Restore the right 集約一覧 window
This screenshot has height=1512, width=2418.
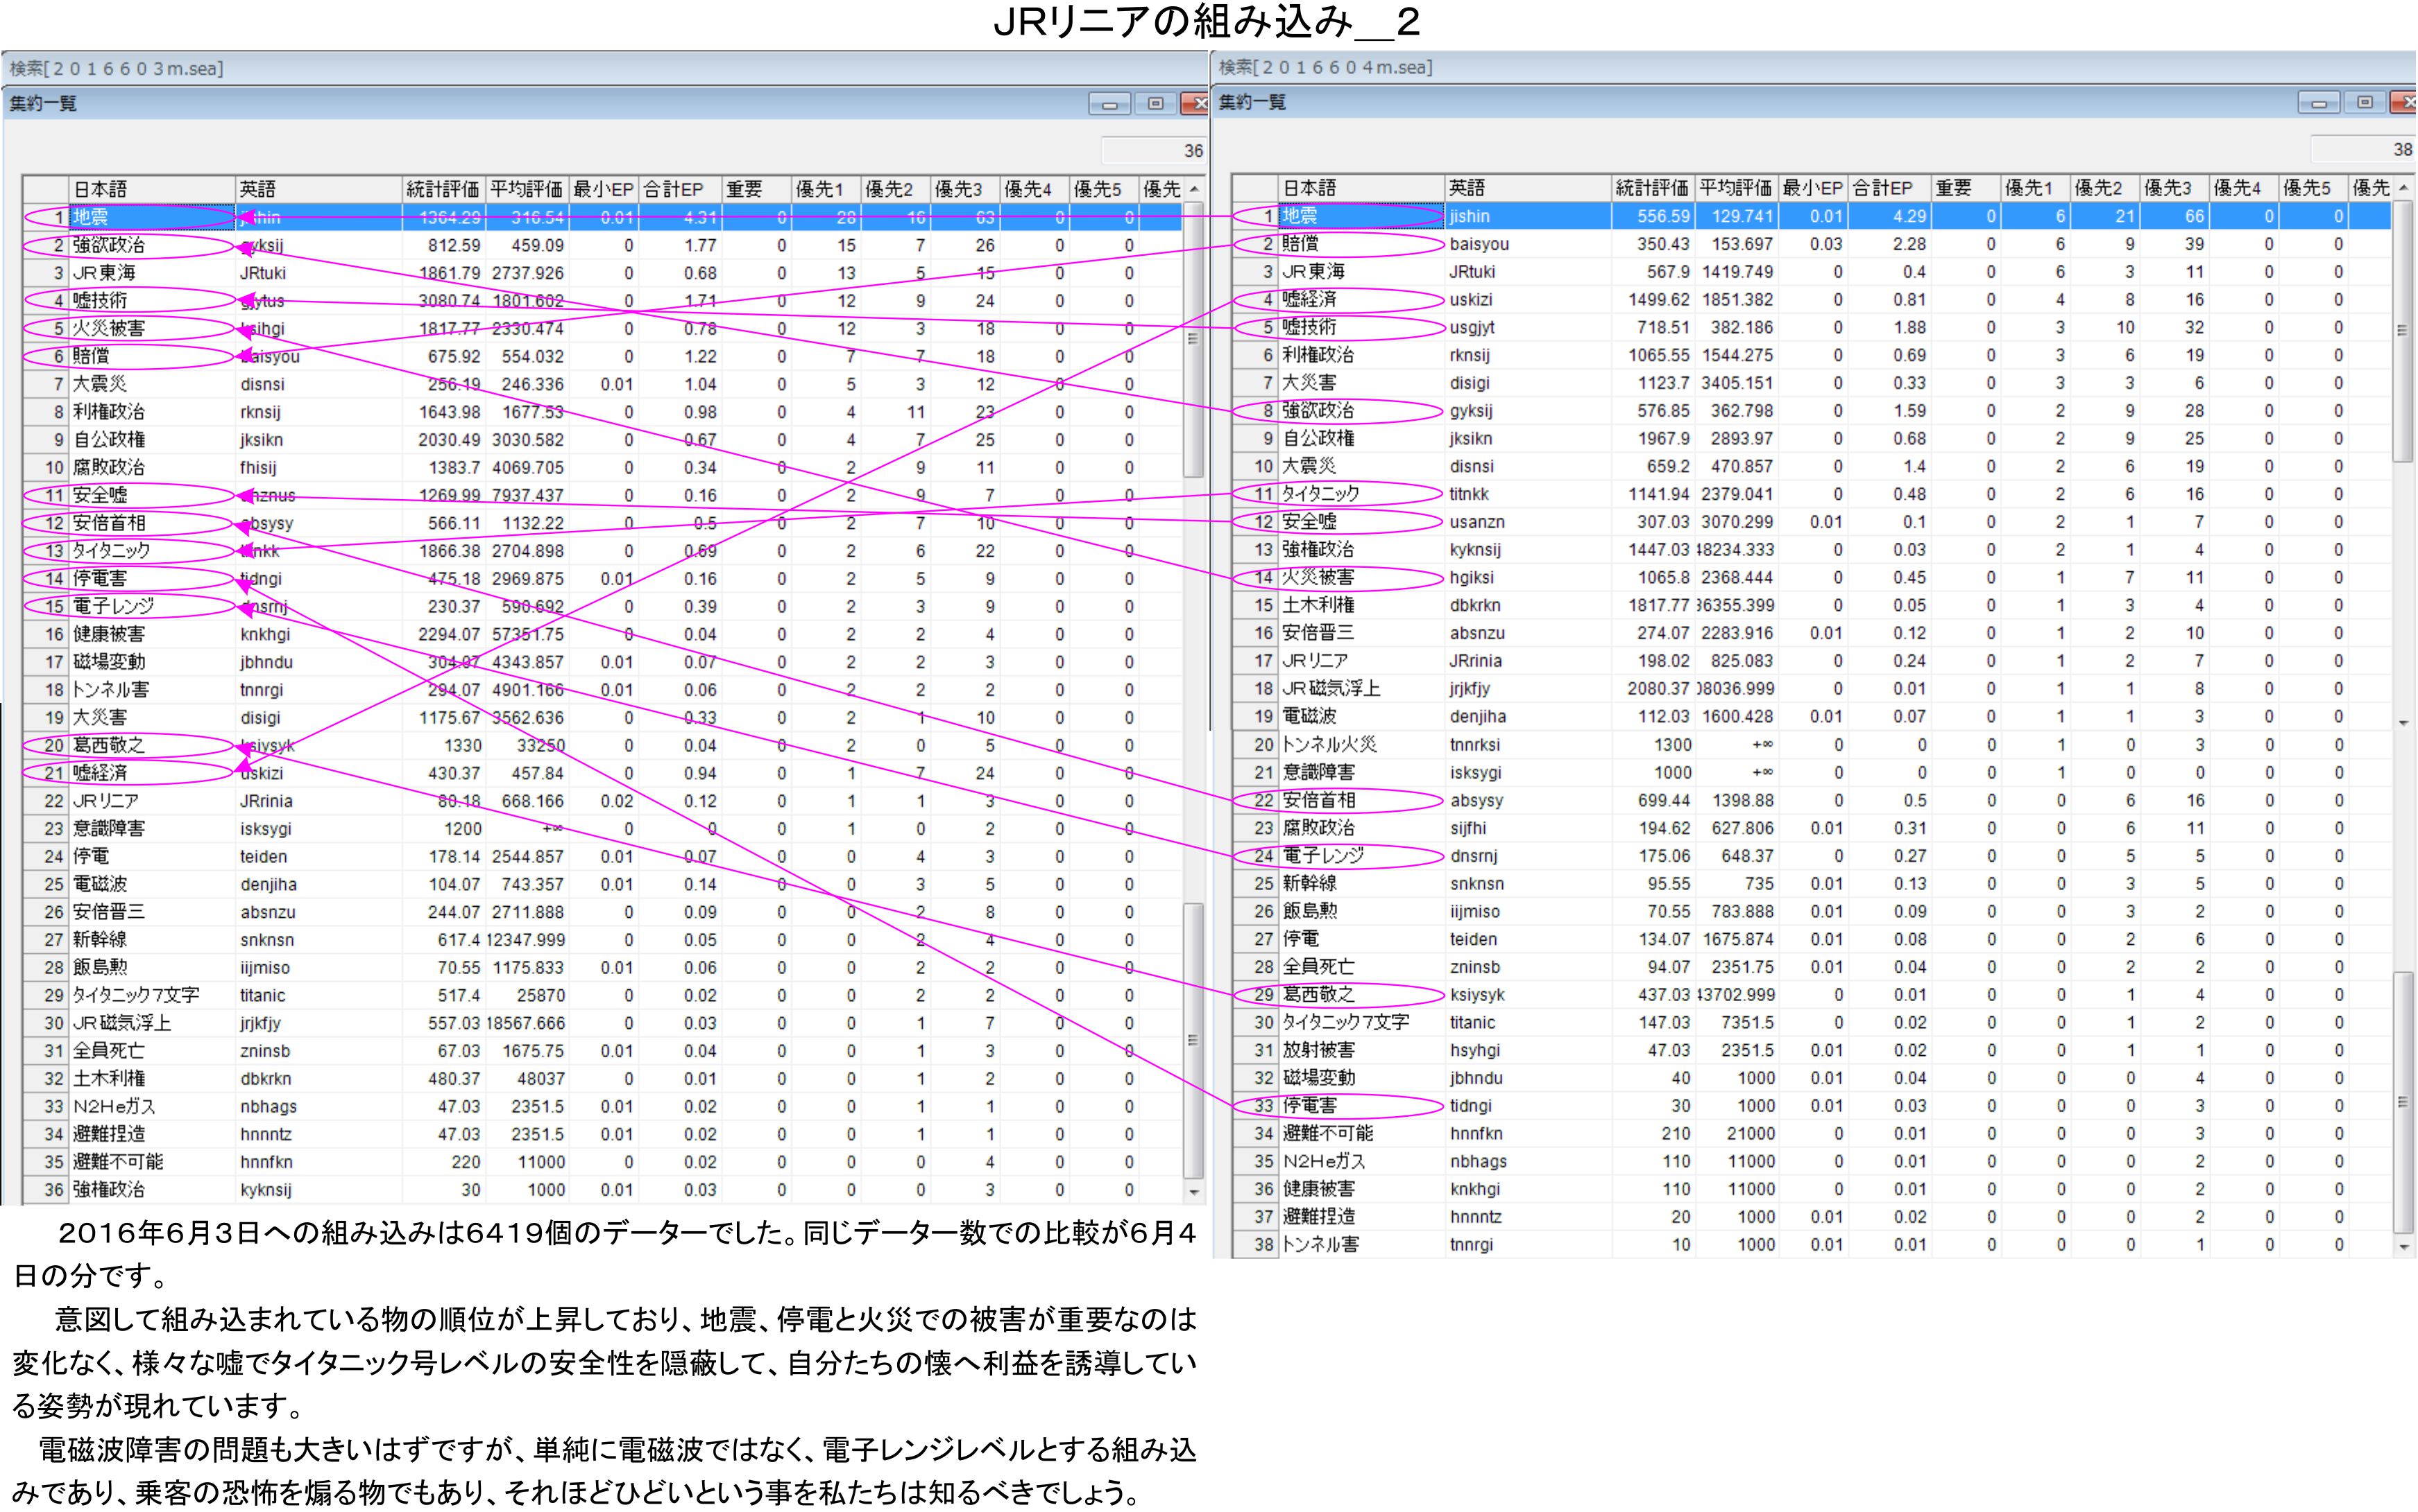point(2365,103)
